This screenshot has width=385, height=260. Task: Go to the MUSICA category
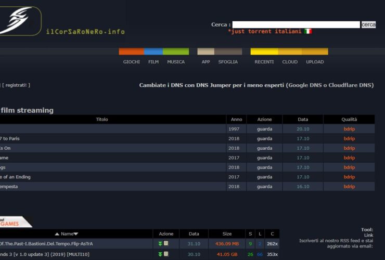tap(176, 62)
